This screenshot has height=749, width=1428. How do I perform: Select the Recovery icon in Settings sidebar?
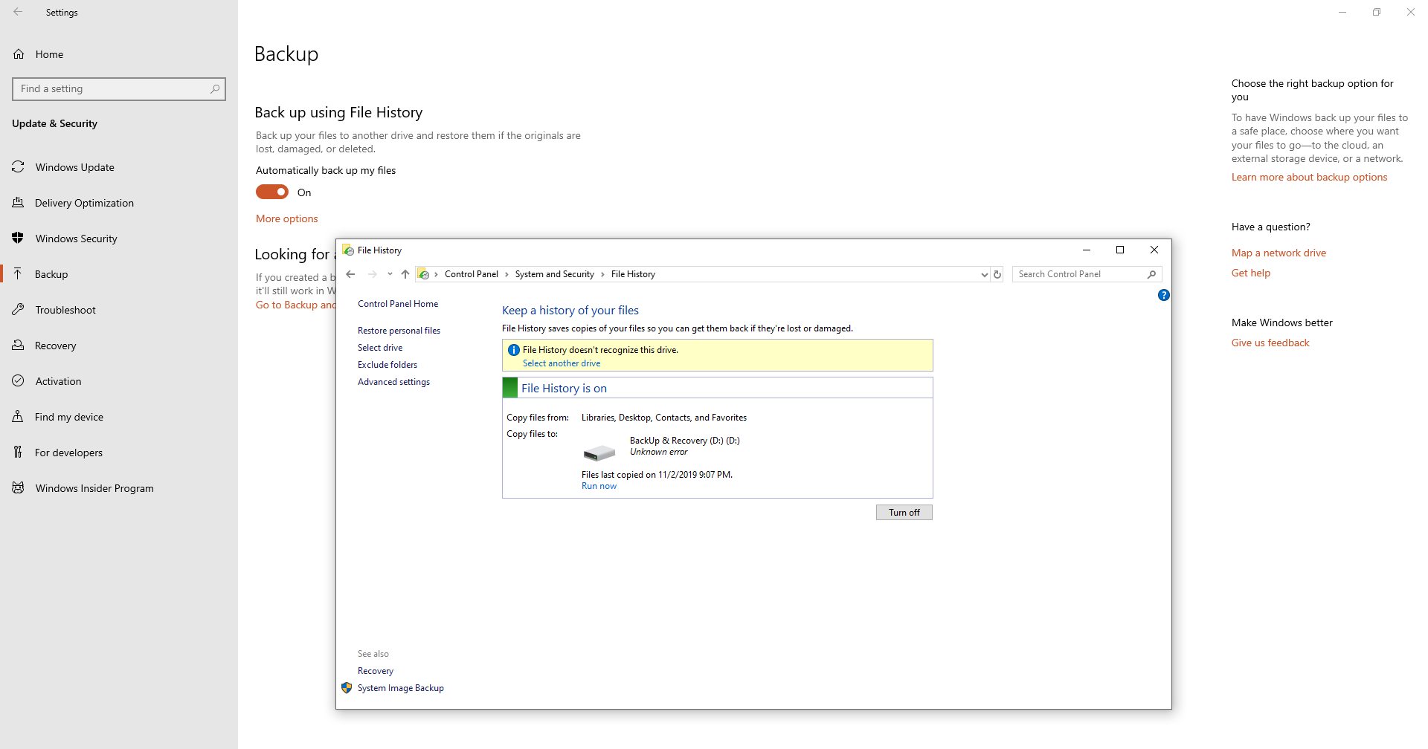(18, 346)
